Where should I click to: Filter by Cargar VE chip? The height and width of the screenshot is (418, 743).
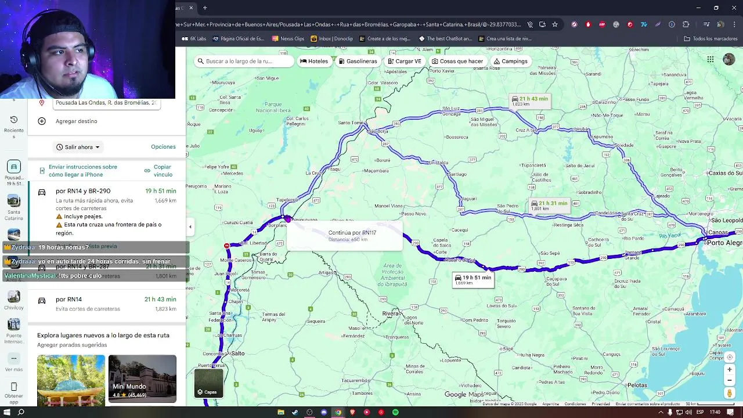pyautogui.click(x=404, y=61)
